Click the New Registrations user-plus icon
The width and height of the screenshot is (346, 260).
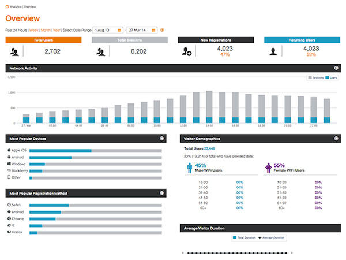click(x=187, y=51)
